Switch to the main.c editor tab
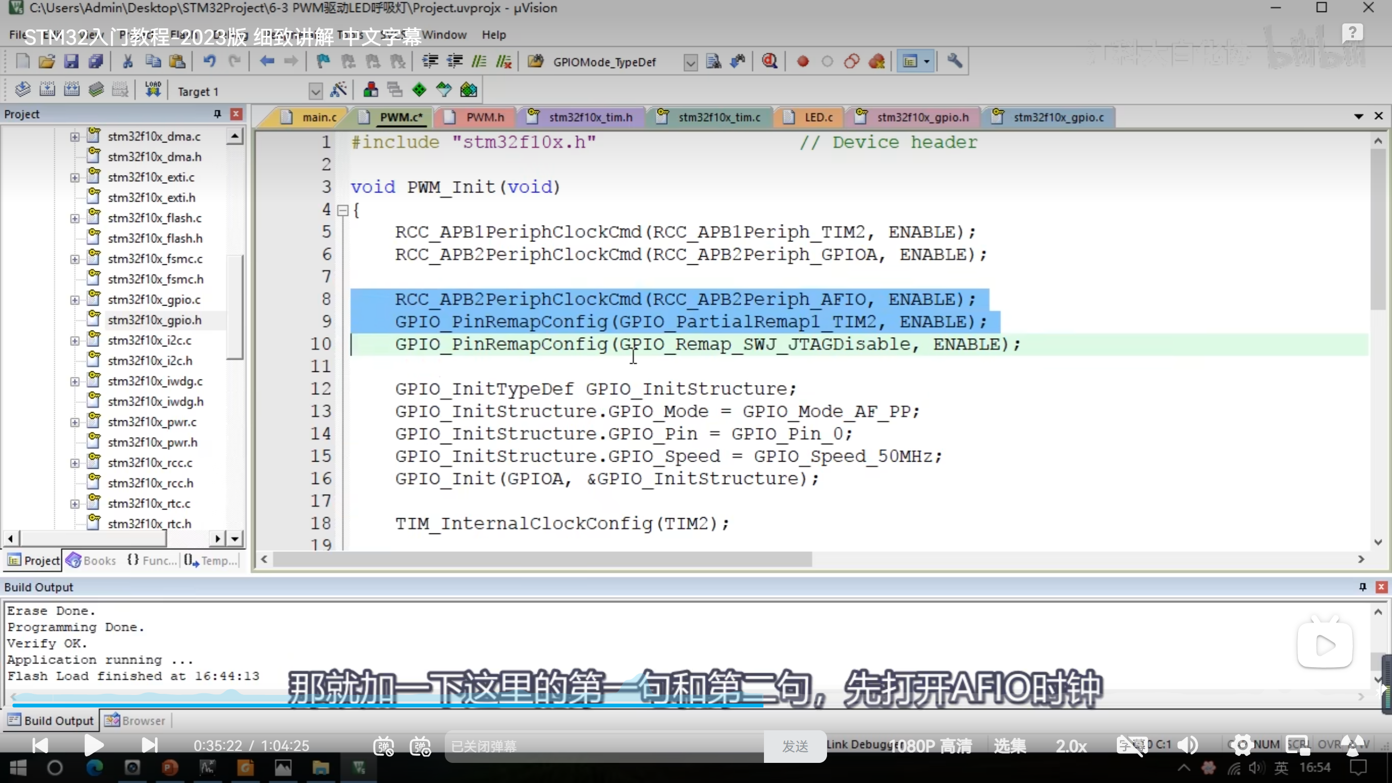1392x783 pixels. tap(319, 117)
